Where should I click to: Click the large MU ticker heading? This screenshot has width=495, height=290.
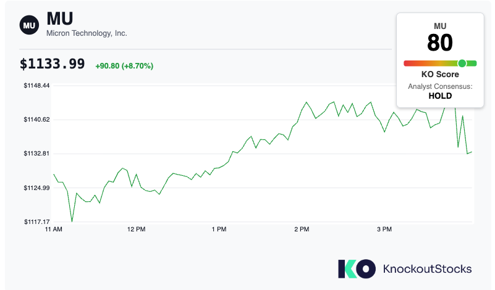60,19
